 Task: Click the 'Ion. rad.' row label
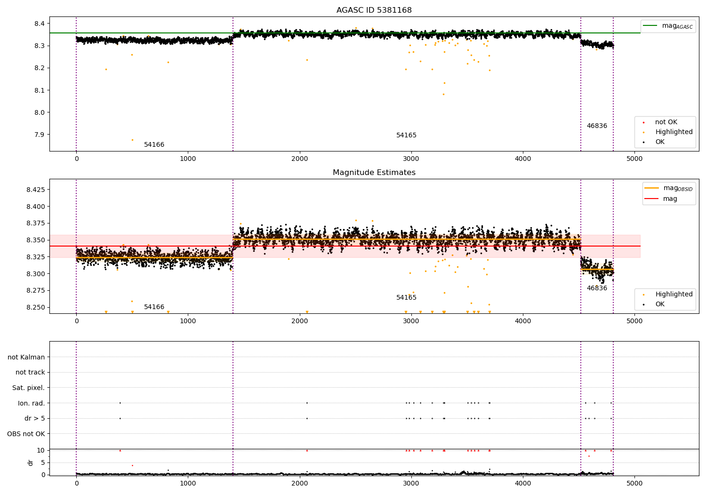32,403
